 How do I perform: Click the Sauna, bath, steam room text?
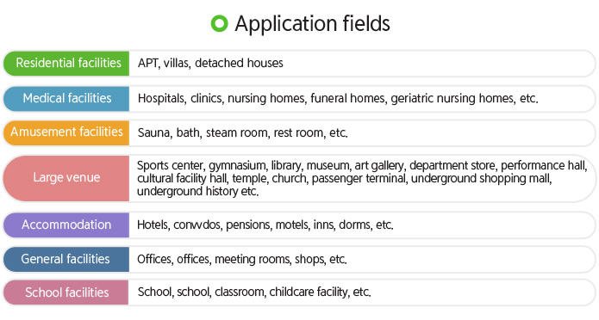[x=242, y=132]
